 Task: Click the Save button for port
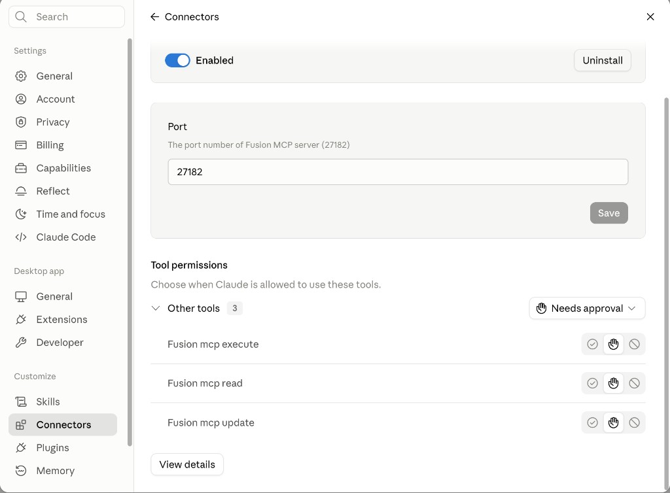click(609, 213)
